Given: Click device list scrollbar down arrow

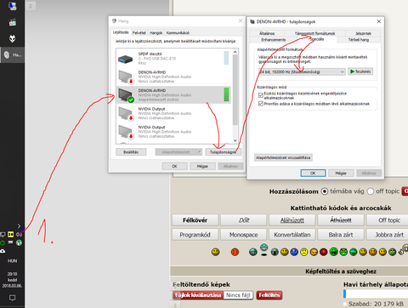Looking at the screenshot, I should 235,140.
